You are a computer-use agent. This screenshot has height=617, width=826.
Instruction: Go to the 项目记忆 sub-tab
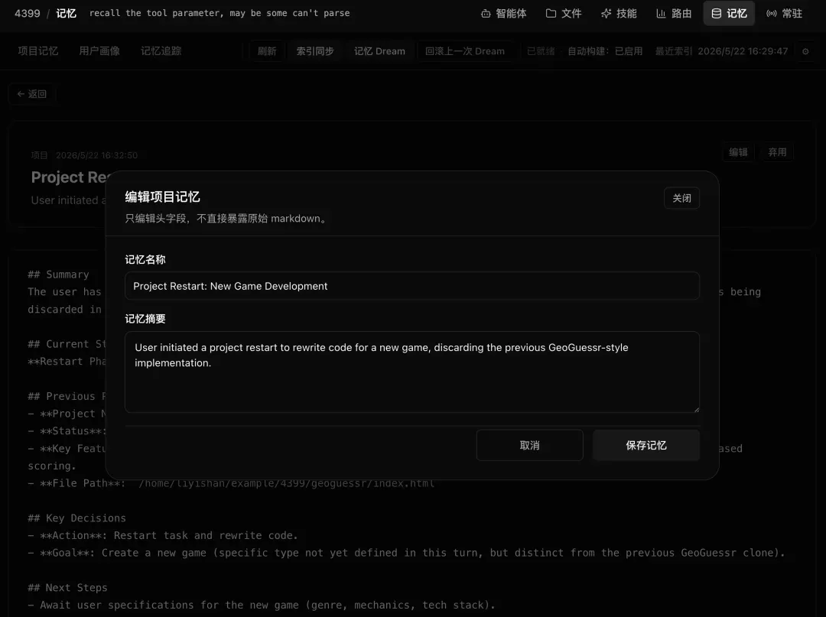pos(38,51)
